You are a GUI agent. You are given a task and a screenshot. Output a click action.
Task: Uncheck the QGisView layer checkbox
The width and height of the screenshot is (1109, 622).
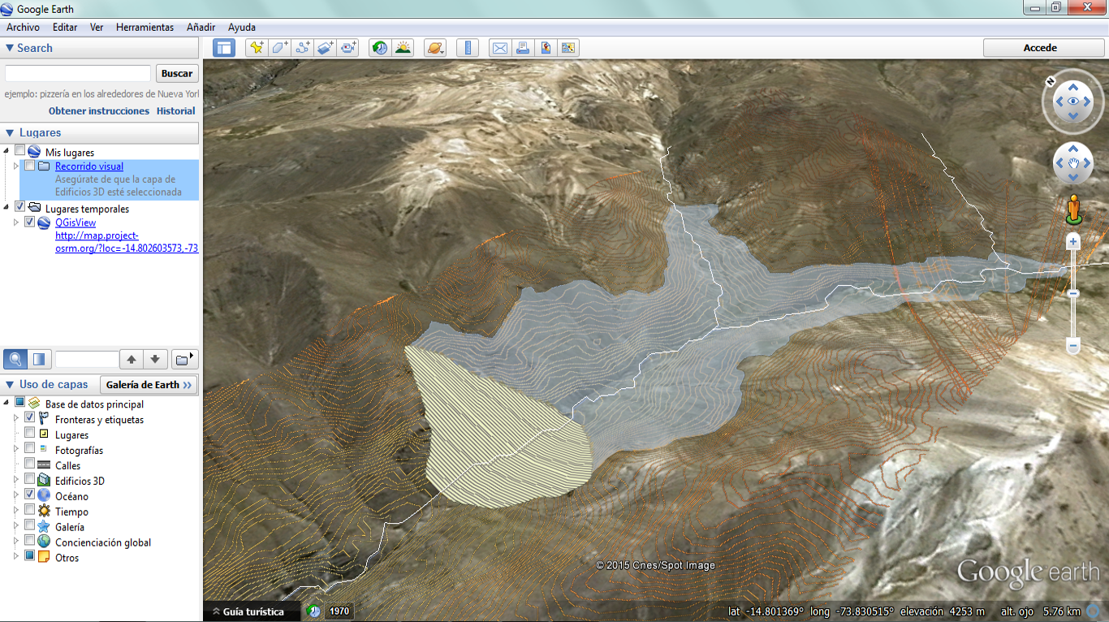click(x=30, y=222)
